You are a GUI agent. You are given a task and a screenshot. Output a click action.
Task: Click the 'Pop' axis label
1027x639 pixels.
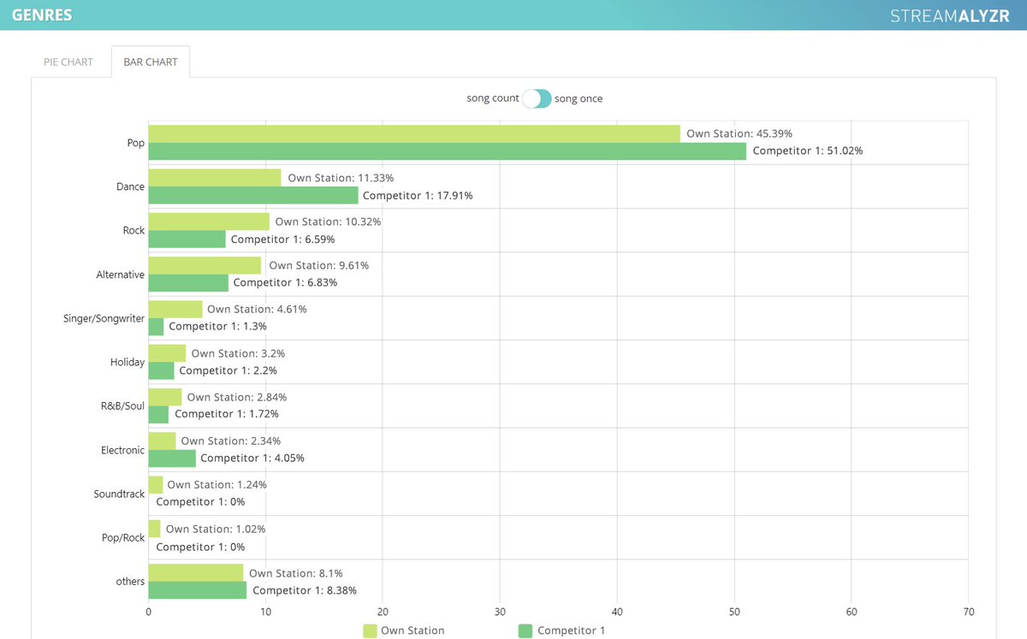click(x=136, y=143)
